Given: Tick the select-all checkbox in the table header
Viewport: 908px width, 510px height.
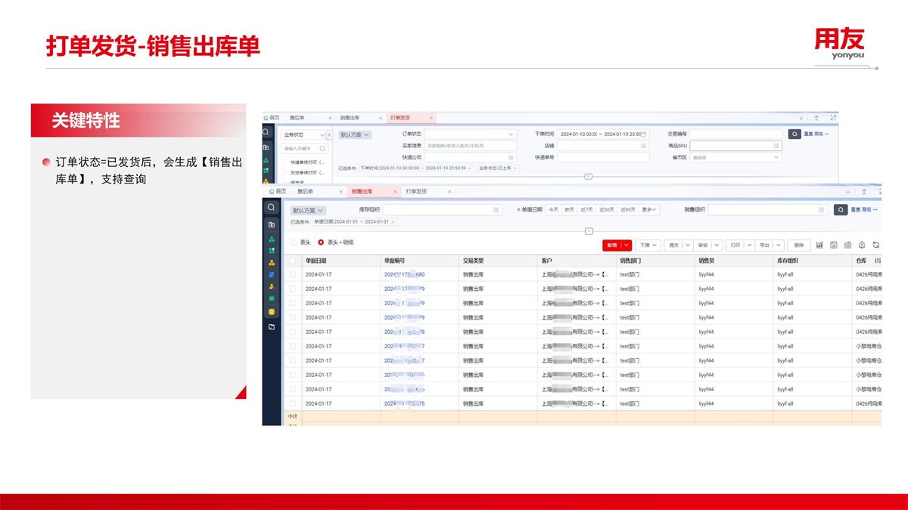Looking at the screenshot, I should 293,261.
